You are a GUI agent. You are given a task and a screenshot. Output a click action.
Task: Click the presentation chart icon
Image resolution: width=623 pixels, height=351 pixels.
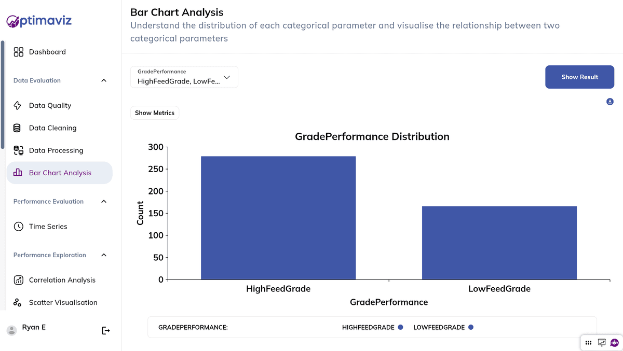click(x=602, y=343)
